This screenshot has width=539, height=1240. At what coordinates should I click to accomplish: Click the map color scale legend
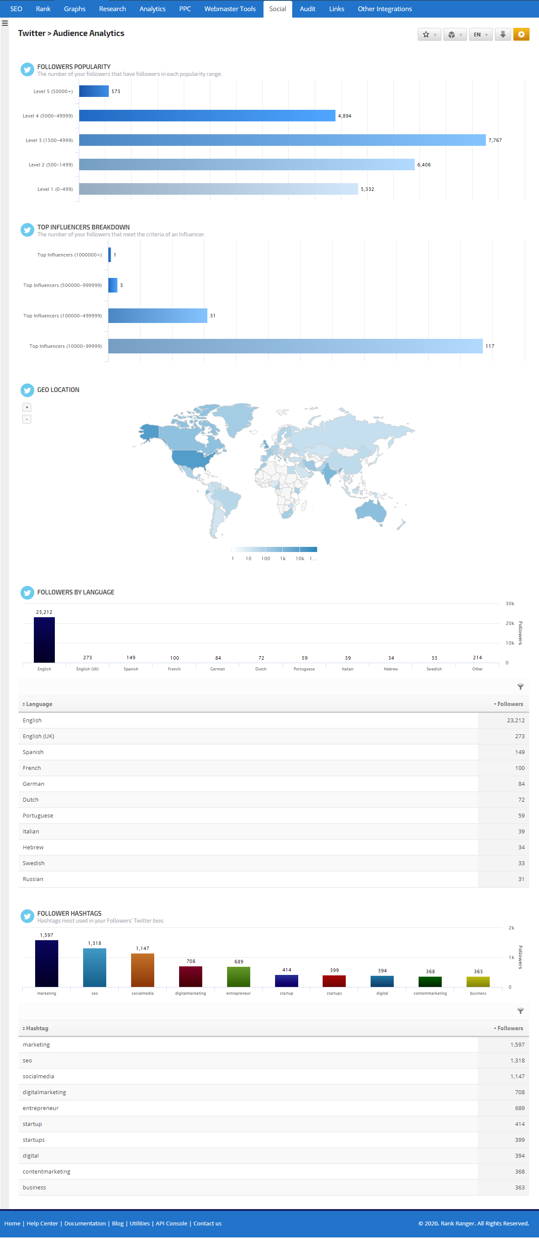(x=274, y=549)
